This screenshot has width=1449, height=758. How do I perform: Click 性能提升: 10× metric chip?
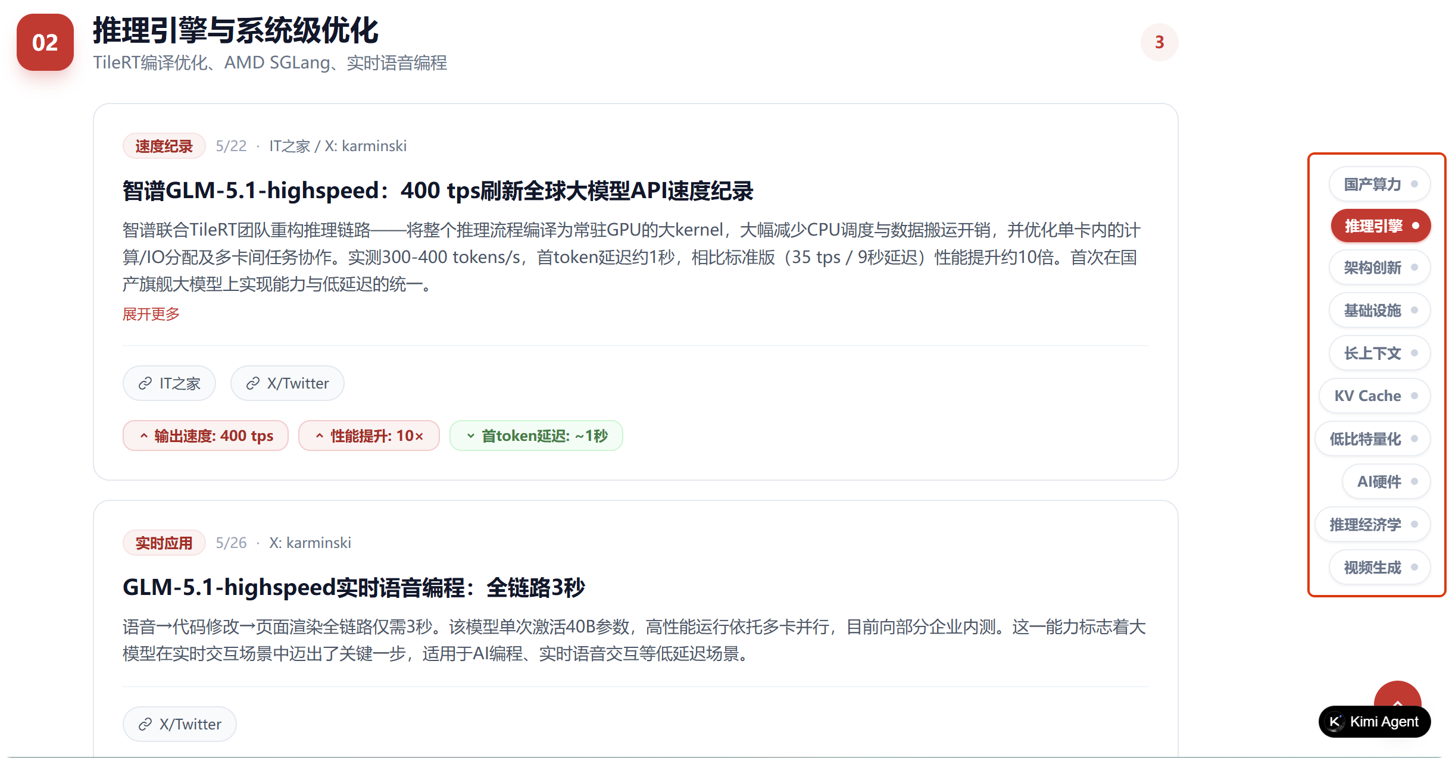pos(369,436)
